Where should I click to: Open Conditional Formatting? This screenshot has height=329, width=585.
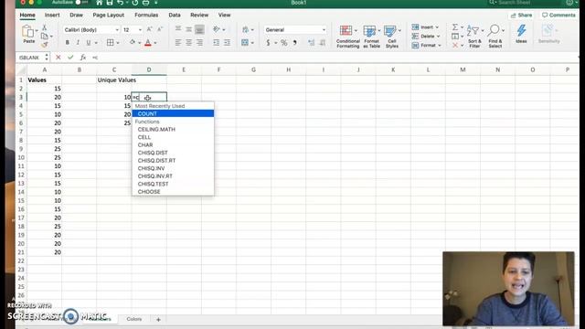(x=347, y=37)
